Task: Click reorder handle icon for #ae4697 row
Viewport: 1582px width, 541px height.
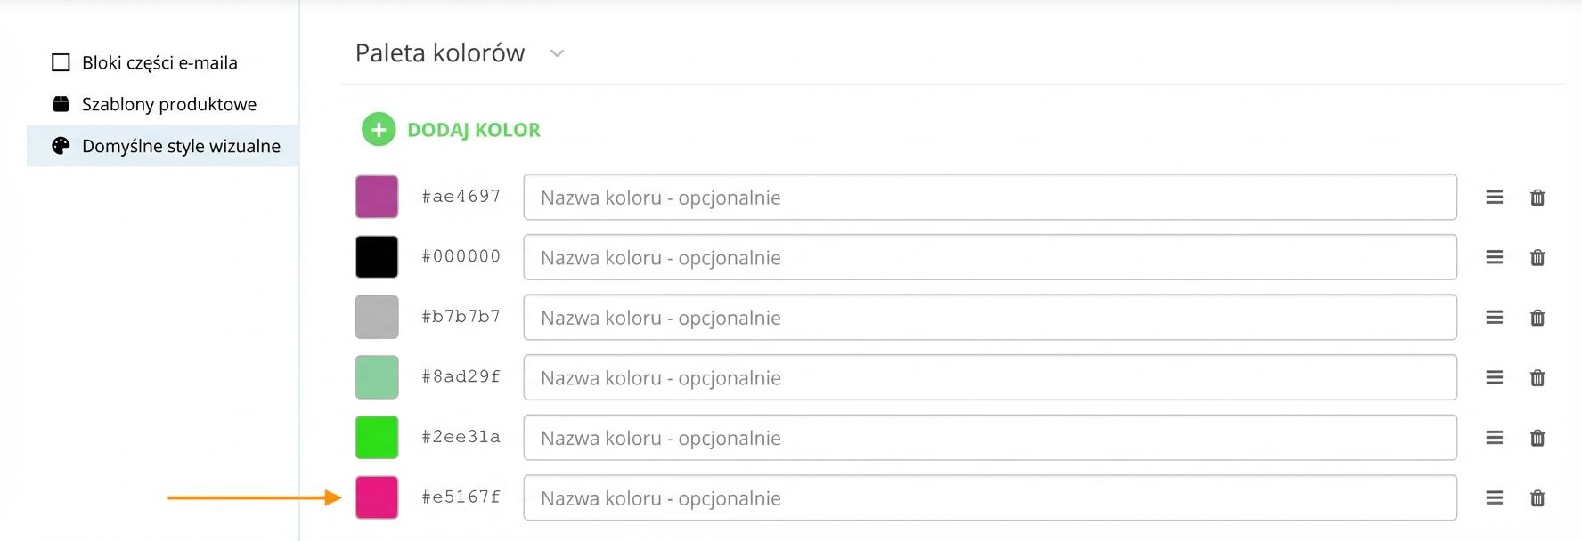Action: click(1495, 198)
